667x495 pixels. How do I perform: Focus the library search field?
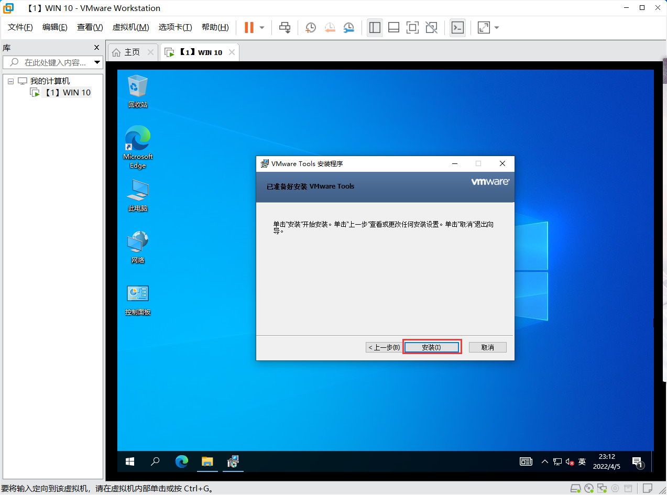(x=48, y=62)
